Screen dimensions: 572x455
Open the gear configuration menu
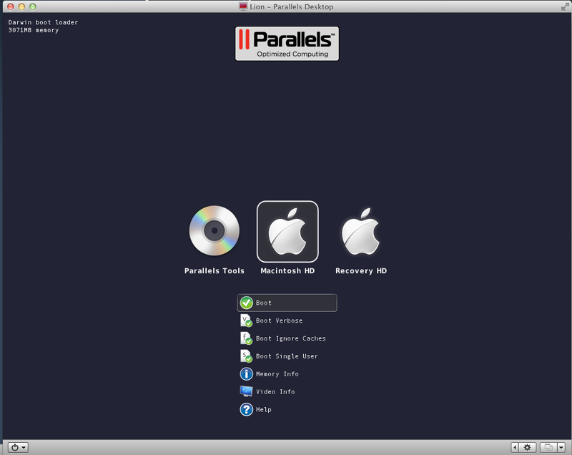(x=528, y=447)
